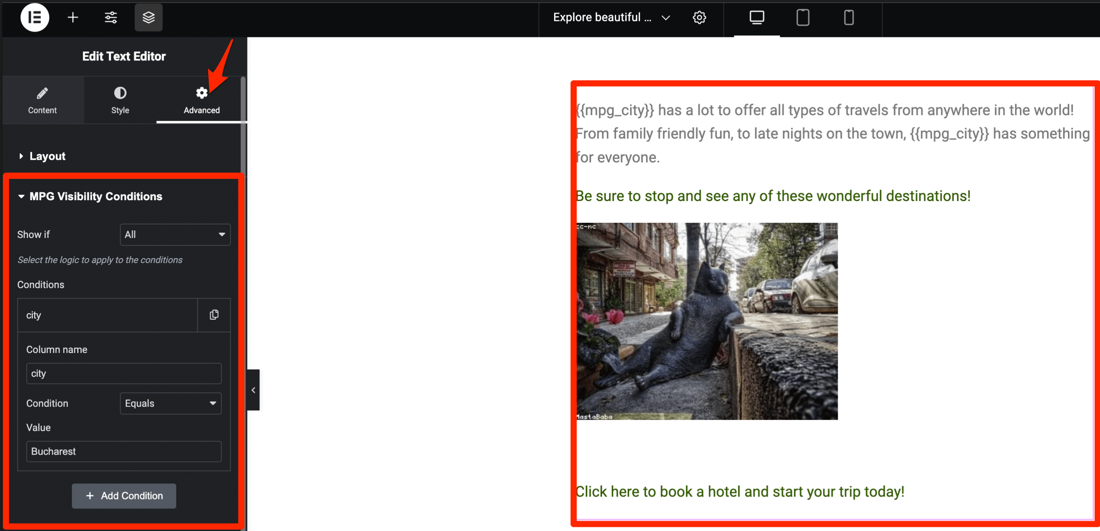Viewport: 1100px width, 531px height.
Task: Collapse the editor side panel
Action: tap(253, 390)
